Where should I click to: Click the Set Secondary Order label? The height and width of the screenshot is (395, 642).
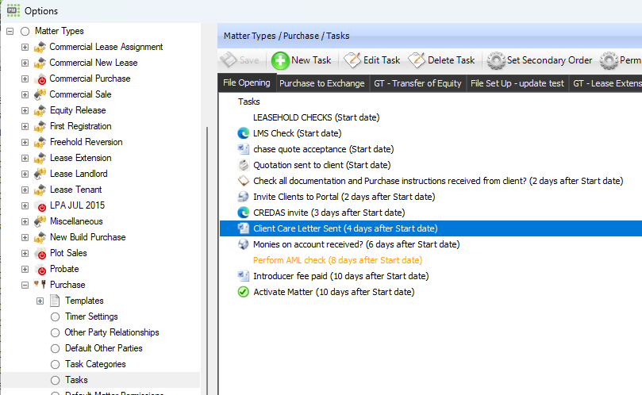point(549,60)
